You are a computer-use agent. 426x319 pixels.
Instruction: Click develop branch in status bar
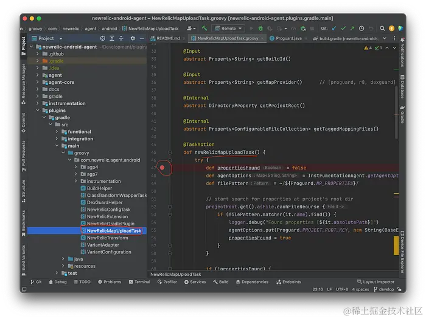point(383,289)
